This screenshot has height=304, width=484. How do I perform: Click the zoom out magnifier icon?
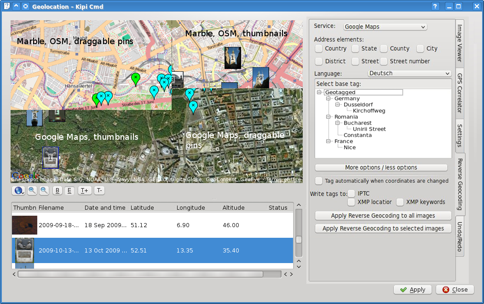(x=44, y=190)
